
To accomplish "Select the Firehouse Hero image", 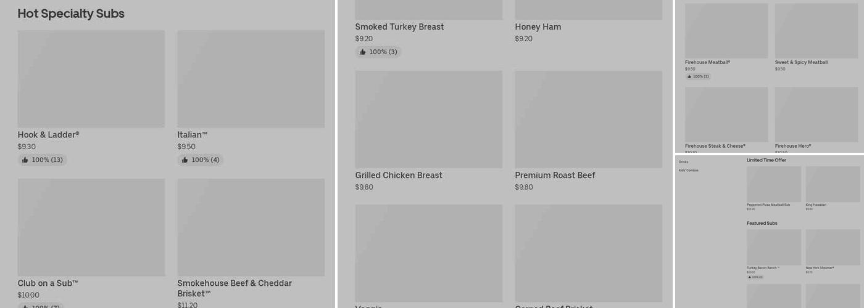I will 816,115.
